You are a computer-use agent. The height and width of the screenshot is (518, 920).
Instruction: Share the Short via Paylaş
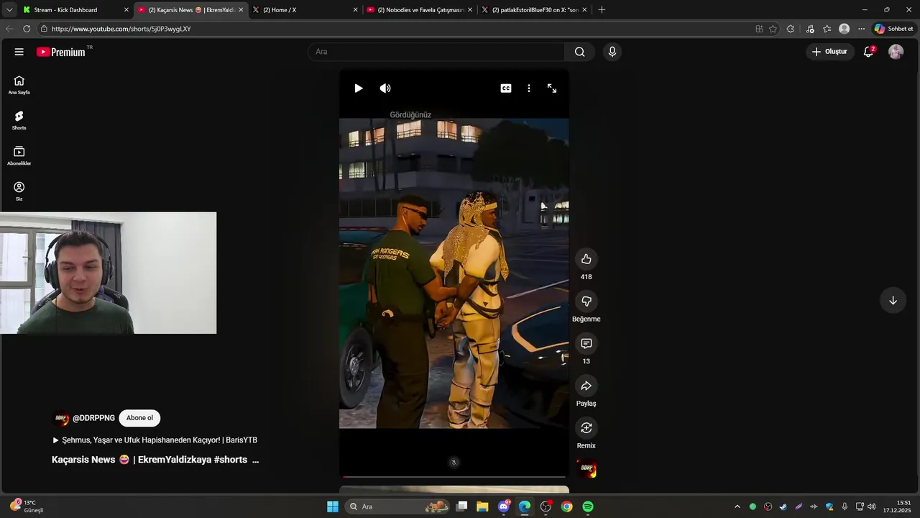(x=586, y=386)
